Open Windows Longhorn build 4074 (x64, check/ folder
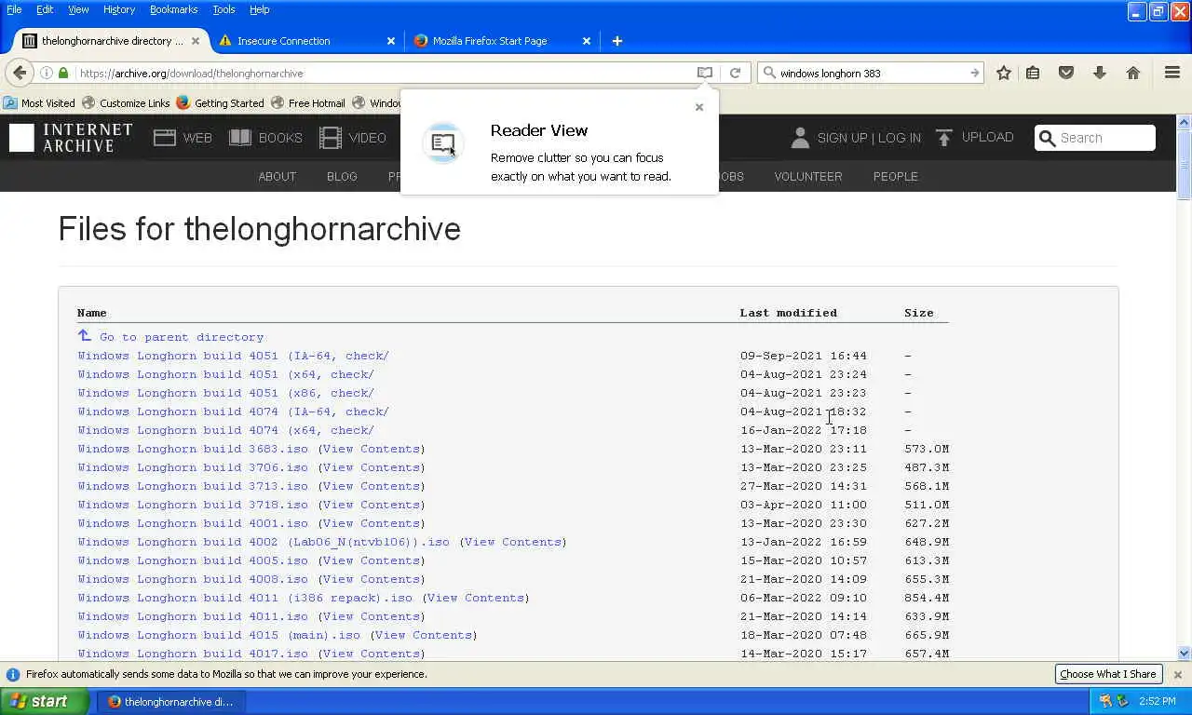 coord(225,430)
